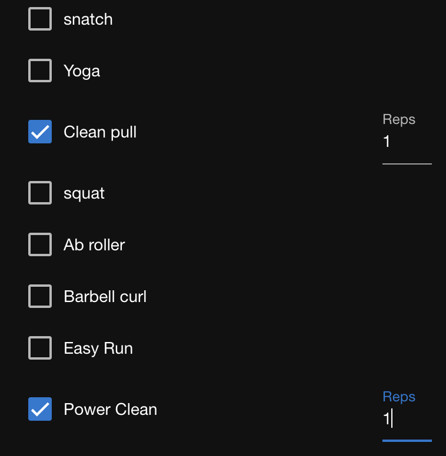Click the 'Clean pull' label text
The width and height of the screenshot is (446, 456).
pos(100,132)
